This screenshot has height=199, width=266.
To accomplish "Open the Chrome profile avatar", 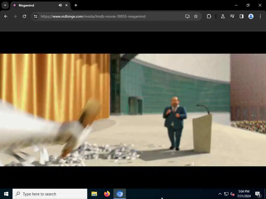I will click(251, 16).
